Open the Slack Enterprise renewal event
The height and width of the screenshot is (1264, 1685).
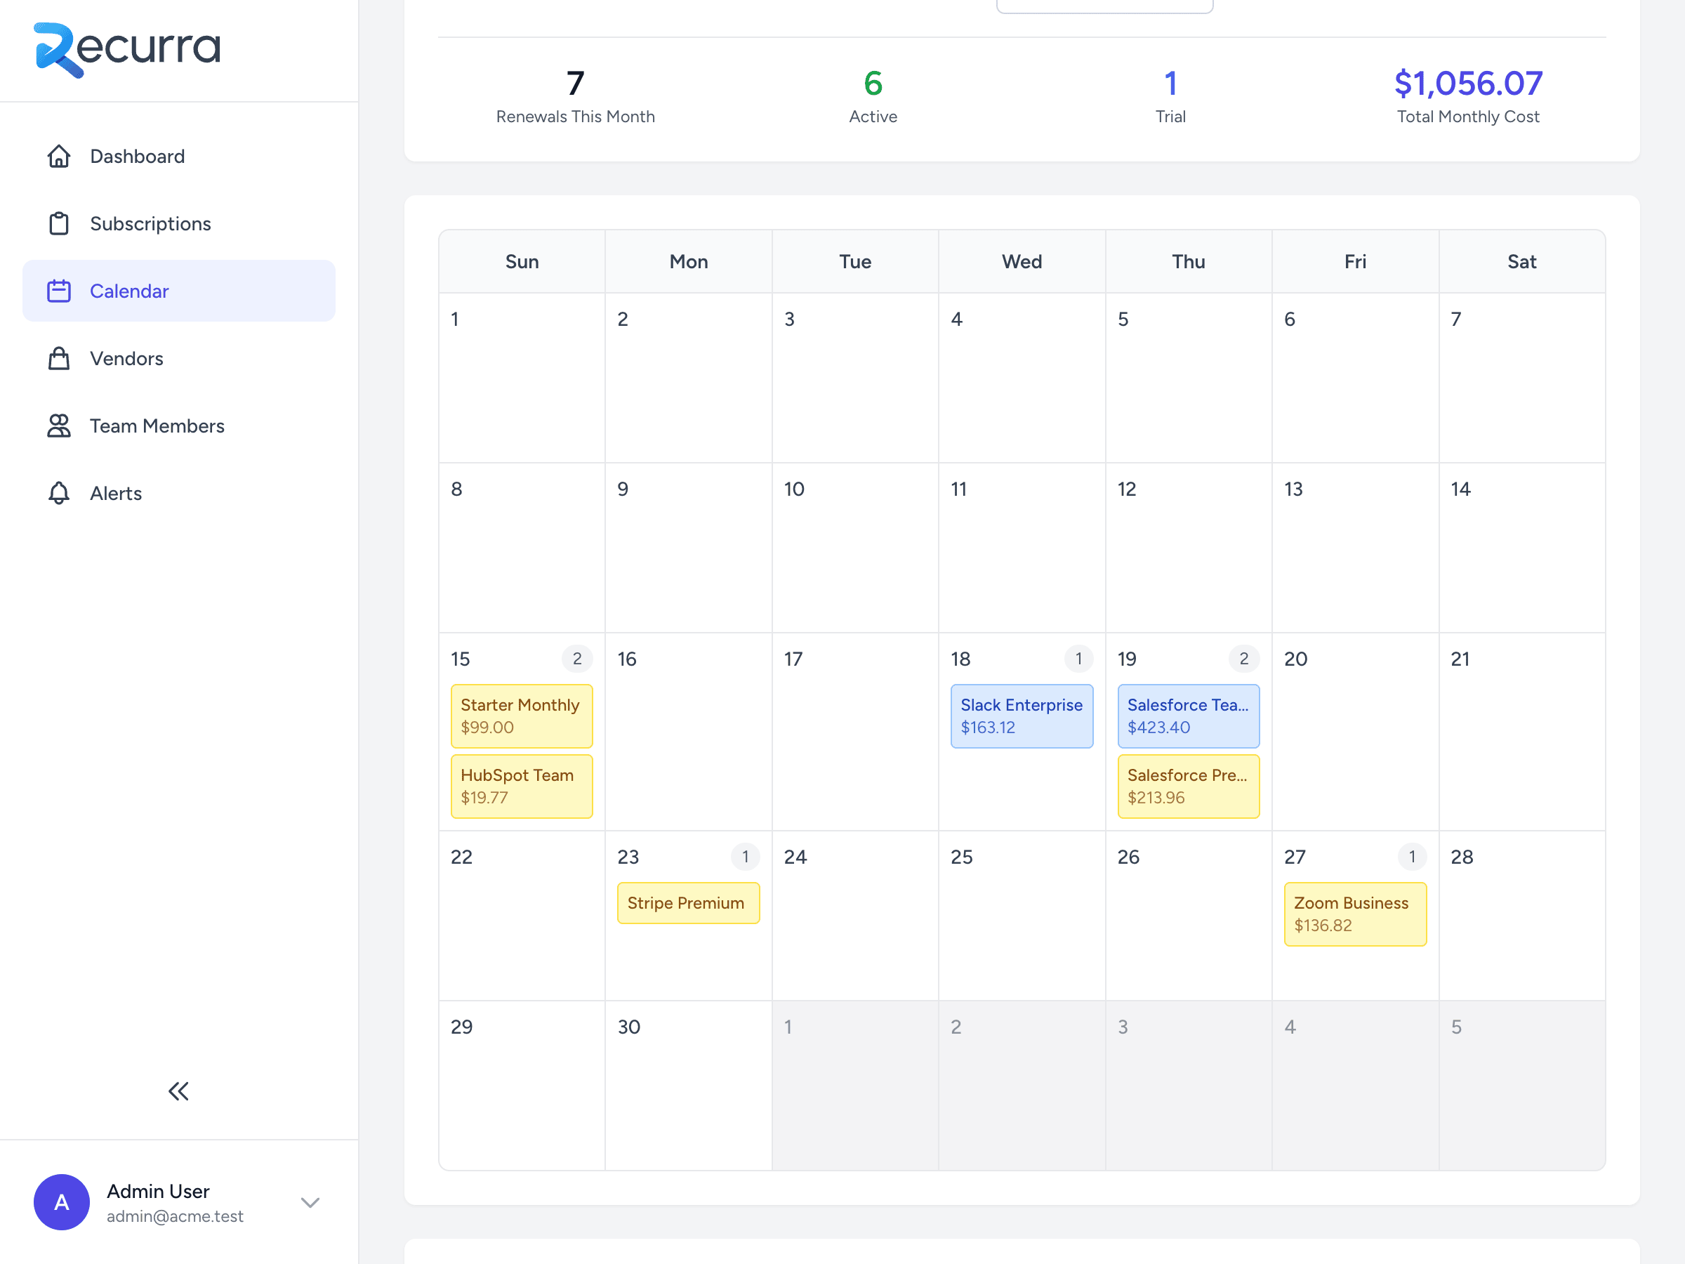click(x=1022, y=716)
